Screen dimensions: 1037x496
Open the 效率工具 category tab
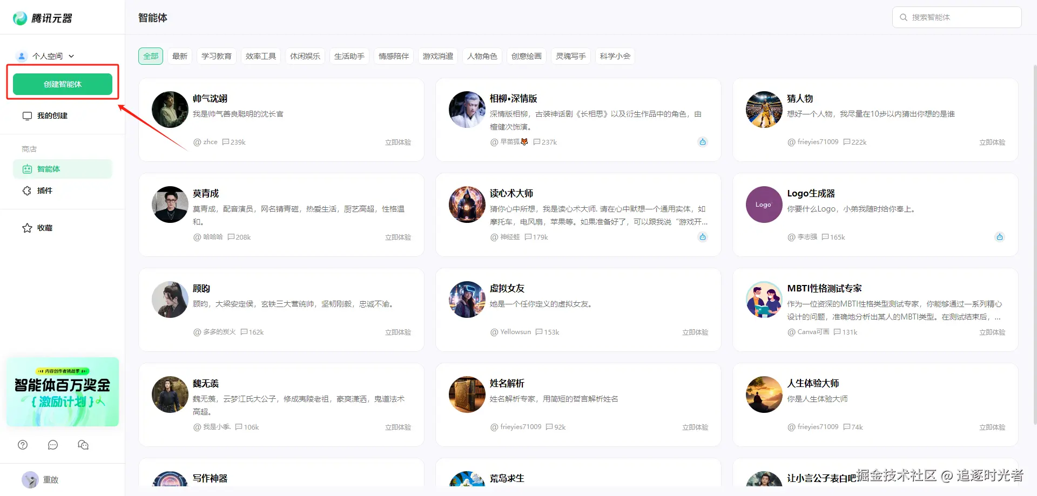click(261, 56)
